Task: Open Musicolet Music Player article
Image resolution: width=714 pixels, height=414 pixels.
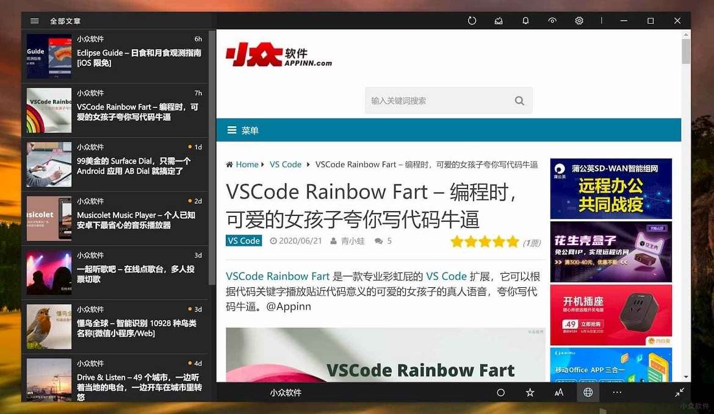Action: pos(115,219)
